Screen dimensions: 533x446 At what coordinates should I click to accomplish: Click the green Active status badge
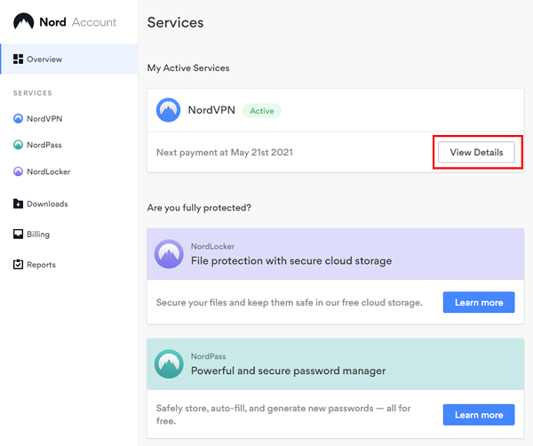tap(262, 111)
